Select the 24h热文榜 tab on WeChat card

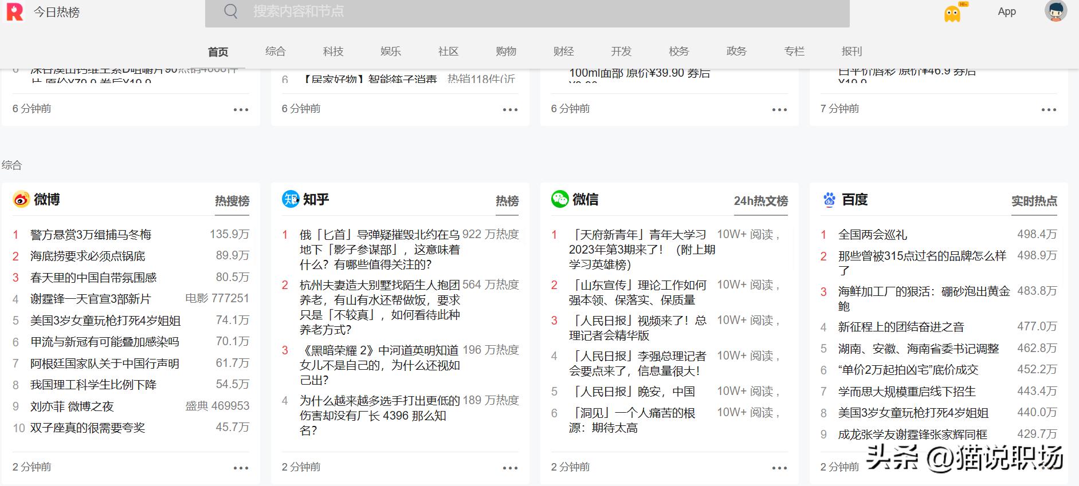pyautogui.click(x=761, y=201)
